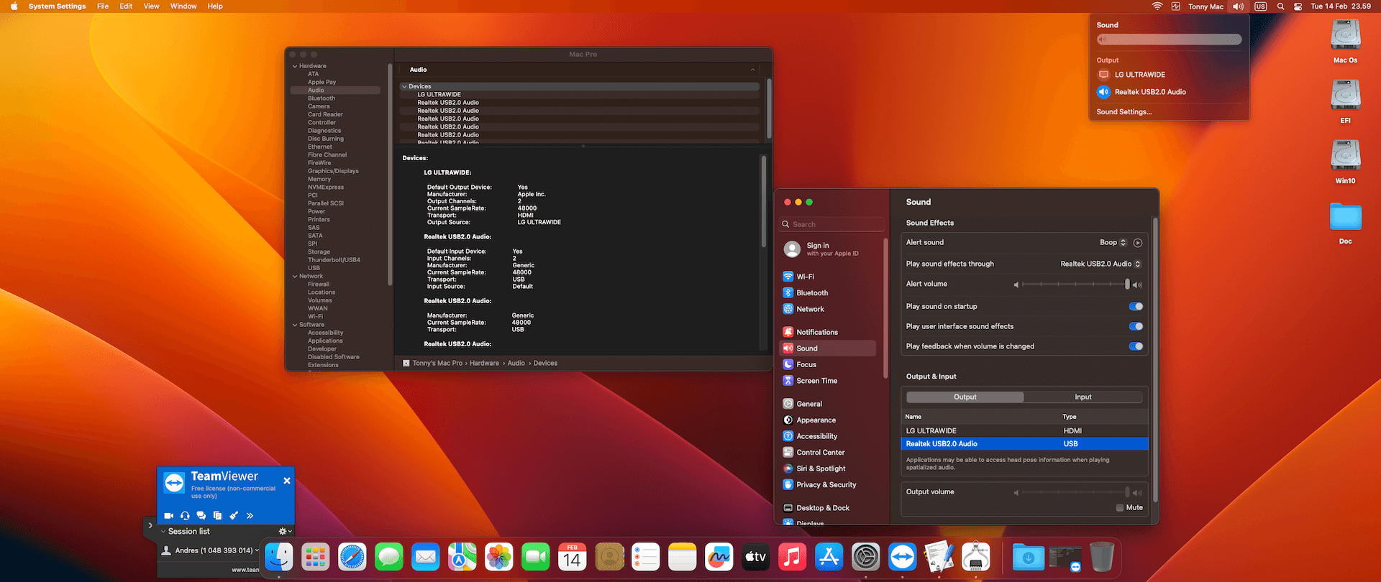
Task: Toggle Play sound on startup
Action: pyautogui.click(x=1135, y=307)
